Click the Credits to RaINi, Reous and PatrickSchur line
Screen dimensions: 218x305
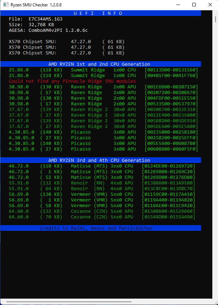pyautogui.click(x=101, y=228)
